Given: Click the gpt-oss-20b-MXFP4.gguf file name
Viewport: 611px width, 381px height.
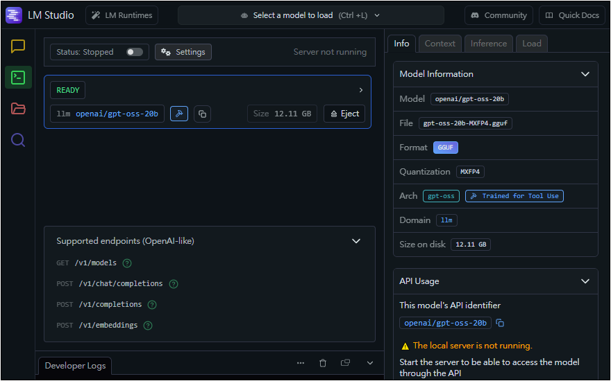Looking at the screenshot, I should [465, 123].
